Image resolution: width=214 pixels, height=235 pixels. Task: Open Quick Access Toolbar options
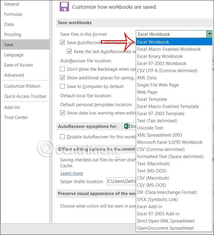25,96
